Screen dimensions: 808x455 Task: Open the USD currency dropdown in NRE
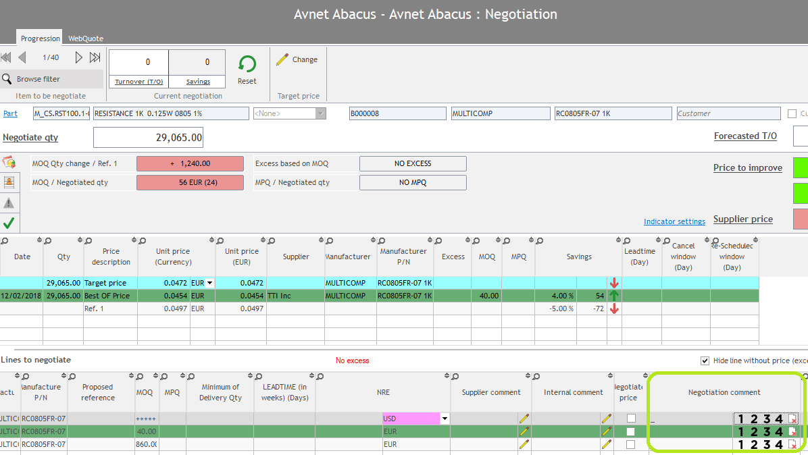(x=445, y=419)
